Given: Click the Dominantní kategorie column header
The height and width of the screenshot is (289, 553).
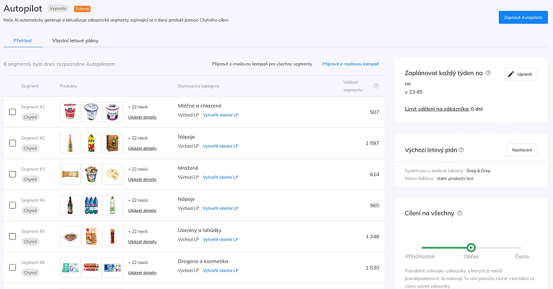Looking at the screenshot, I should pyautogui.click(x=198, y=86).
